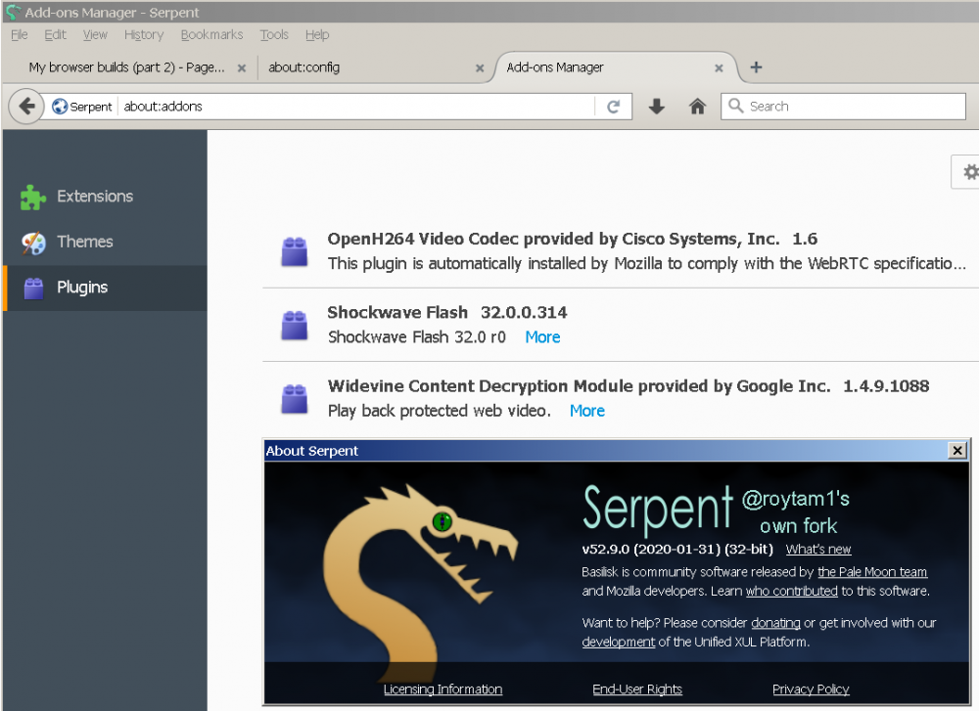This screenshot has width=979, height=711.
Task: Close the about:config tab
Action: 480,68
